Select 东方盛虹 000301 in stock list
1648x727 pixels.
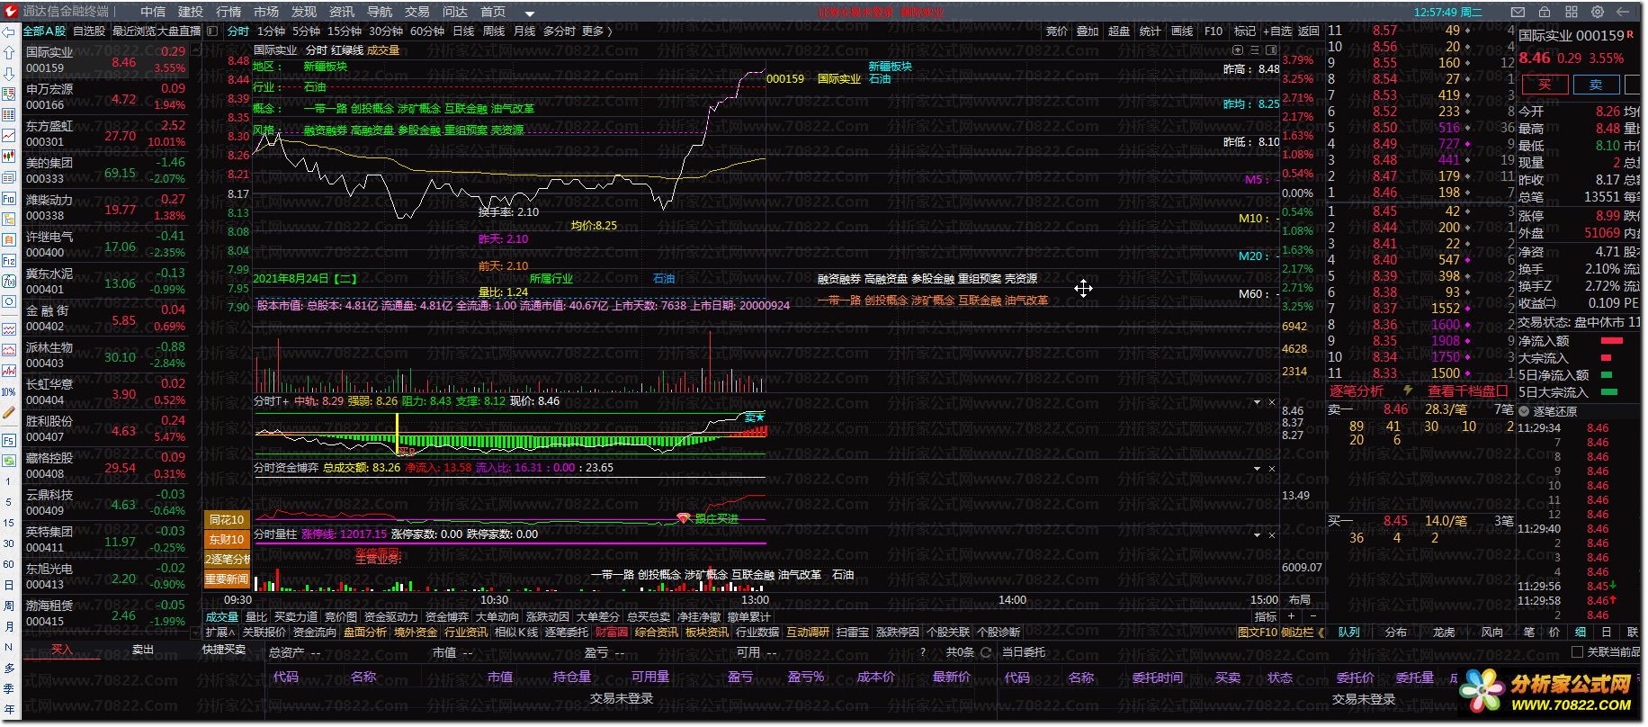pos(105,134)
